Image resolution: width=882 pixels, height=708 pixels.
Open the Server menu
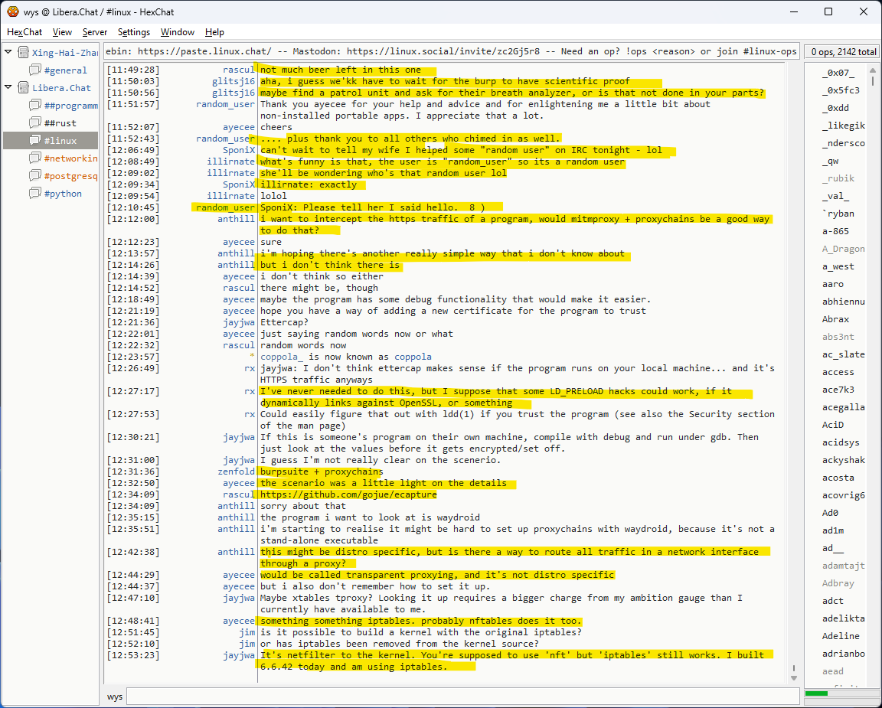(95, 32)
